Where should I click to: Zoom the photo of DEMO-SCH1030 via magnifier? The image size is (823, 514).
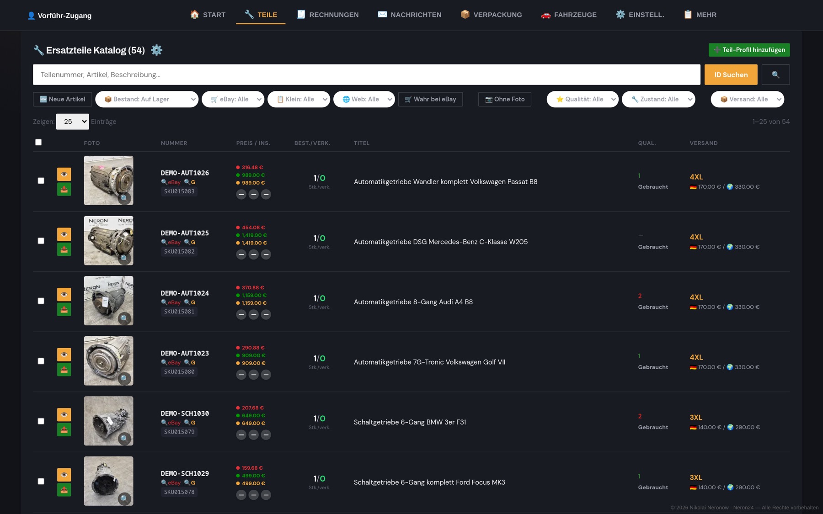pos(124,439)
